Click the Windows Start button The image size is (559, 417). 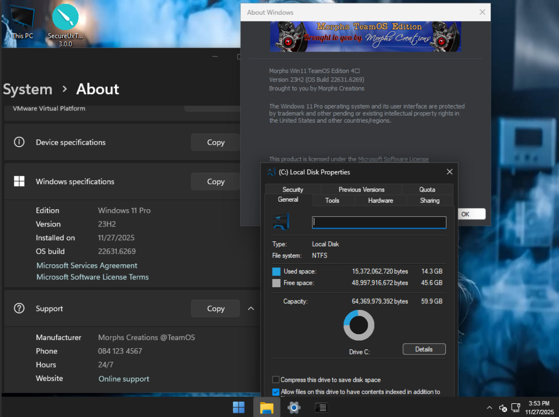click(238, 407)
